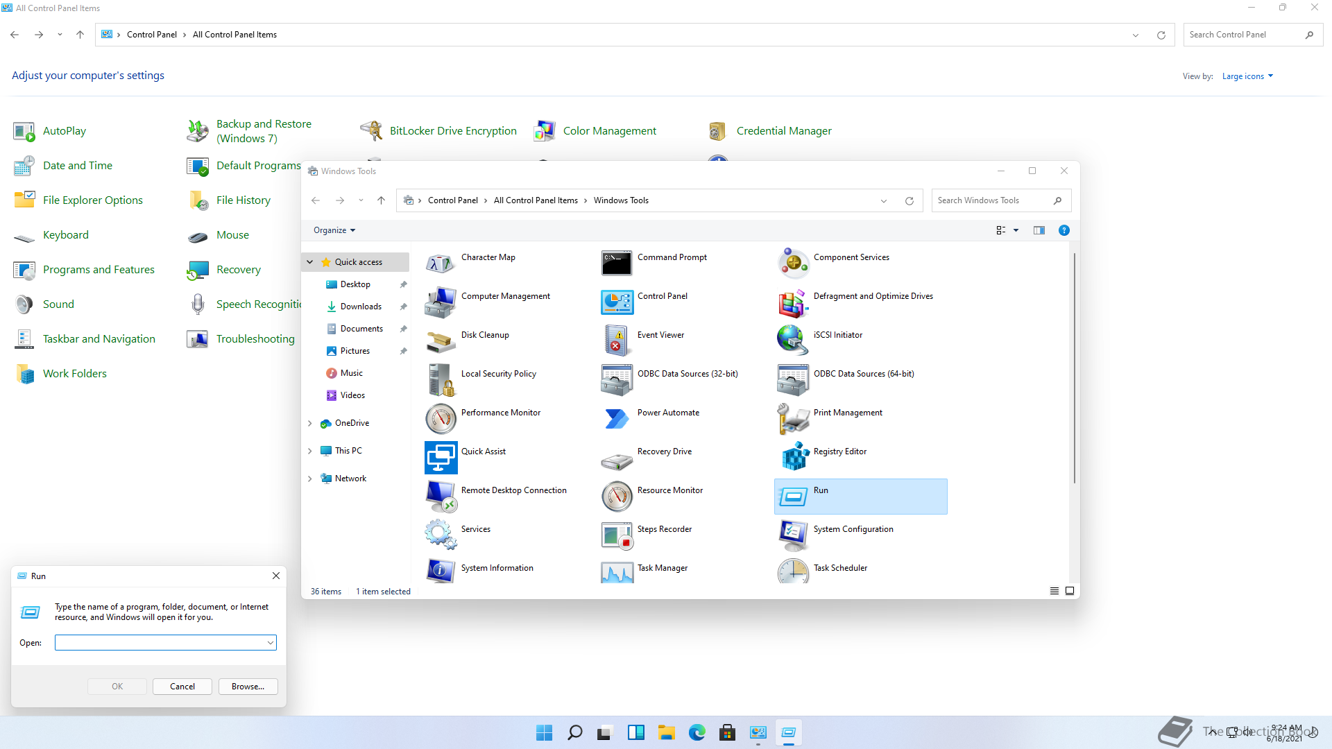Open Task Scheduler icon
The image size is (1332, 749).
point(793,571)
